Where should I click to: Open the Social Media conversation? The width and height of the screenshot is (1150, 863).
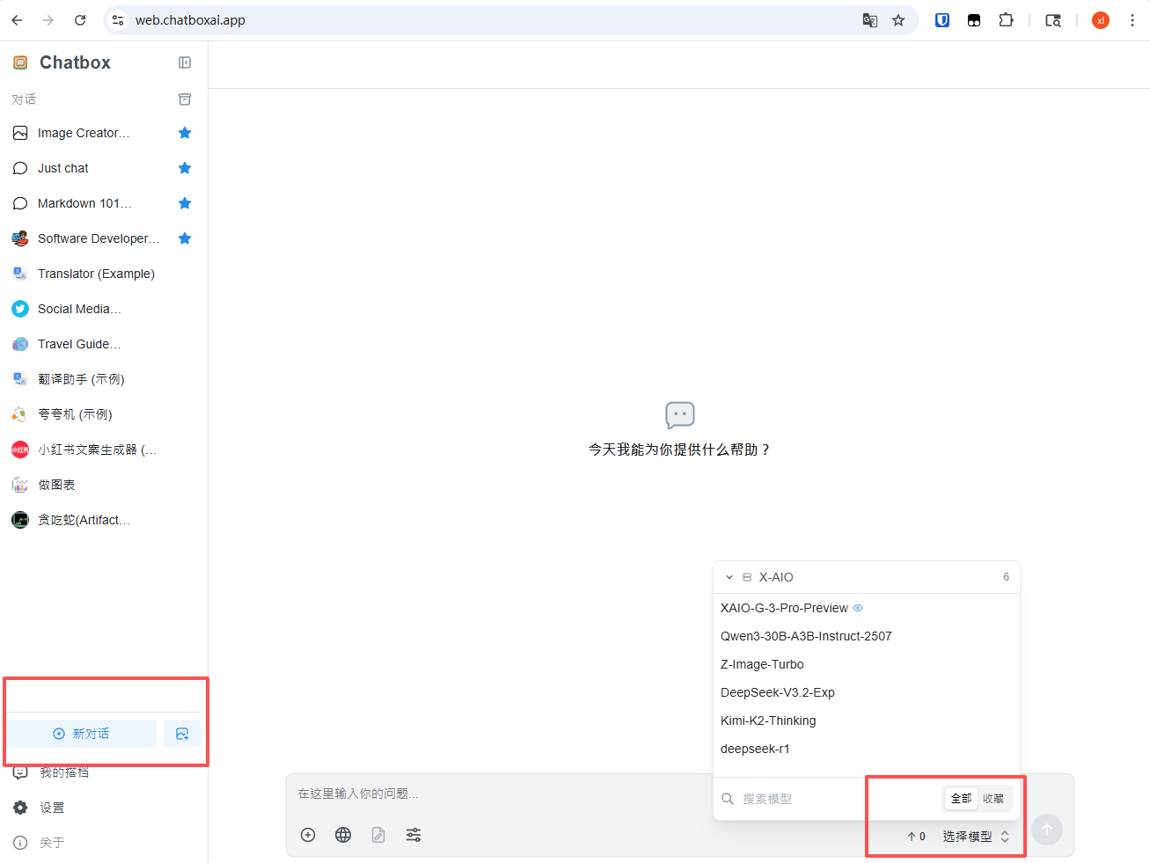[79, 309]
